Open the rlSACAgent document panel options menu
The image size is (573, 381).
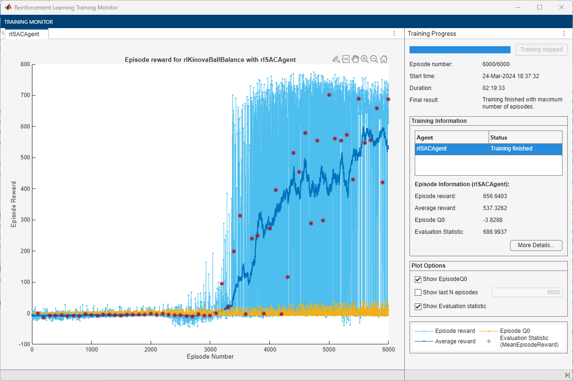click(x=394, y=34)
